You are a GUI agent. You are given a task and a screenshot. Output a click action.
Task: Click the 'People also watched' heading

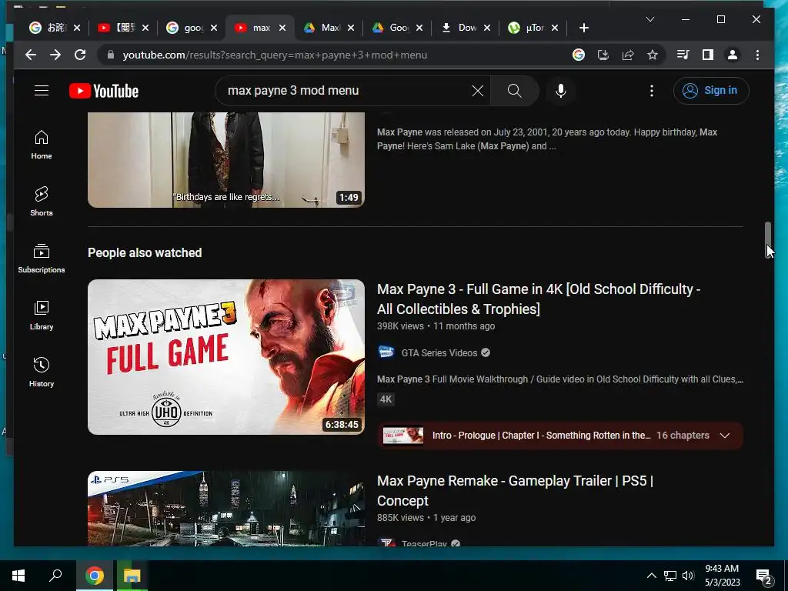click(x=145, y=252)
